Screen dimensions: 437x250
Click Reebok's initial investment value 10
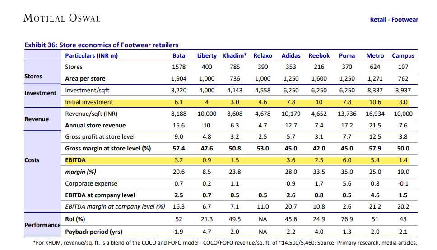click(319, 102)
